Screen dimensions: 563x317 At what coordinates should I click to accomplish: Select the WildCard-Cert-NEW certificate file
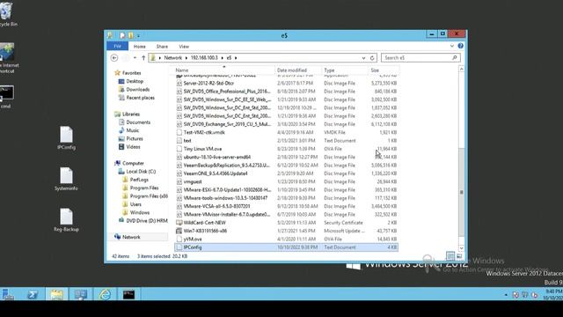click(205, 223)
